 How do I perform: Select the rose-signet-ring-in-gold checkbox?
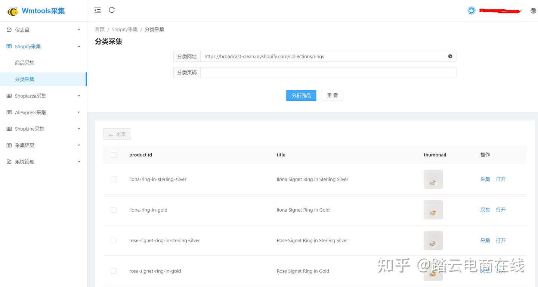click(114, 271)
